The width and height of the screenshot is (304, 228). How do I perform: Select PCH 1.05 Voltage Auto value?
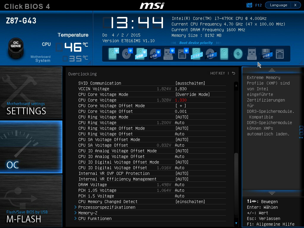click(180, 190)
